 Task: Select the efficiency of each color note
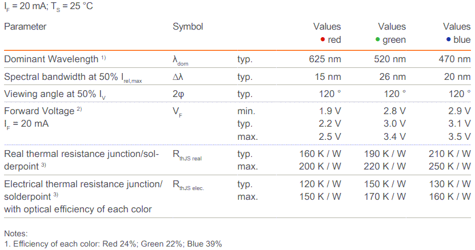(113, 244)
